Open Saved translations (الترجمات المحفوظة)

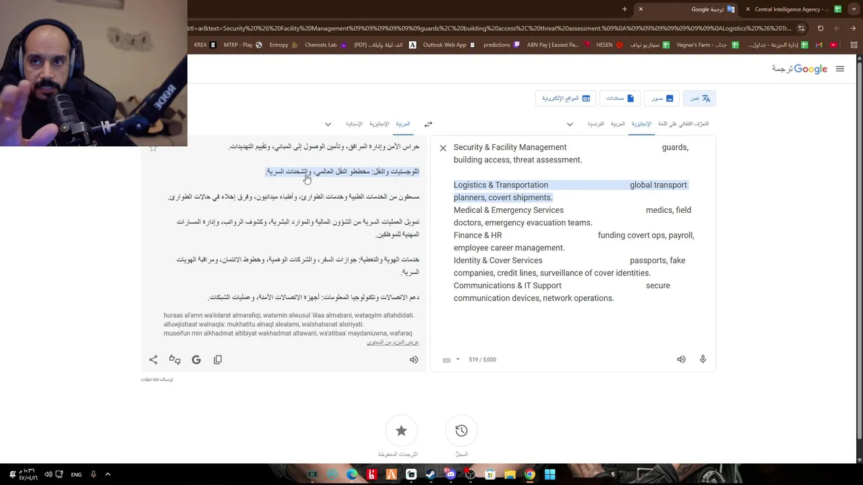point(401,431)
